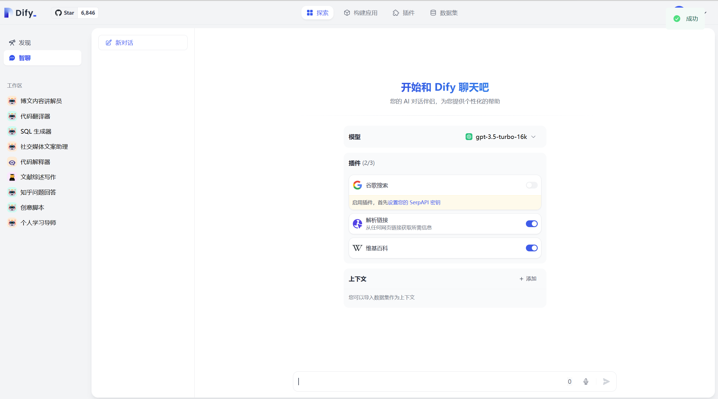Click the GitHub octocat icon
Image resolution: width=718 pixels, height=399 pixels.
click(58, 13)
